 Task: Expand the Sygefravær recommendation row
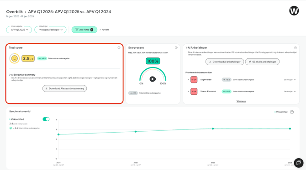(188, 80)
